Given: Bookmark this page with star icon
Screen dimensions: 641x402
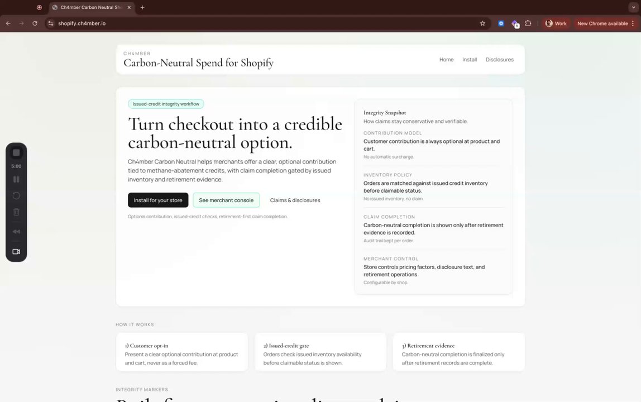Looking at the screenshot, I should (x=482, y=23).
